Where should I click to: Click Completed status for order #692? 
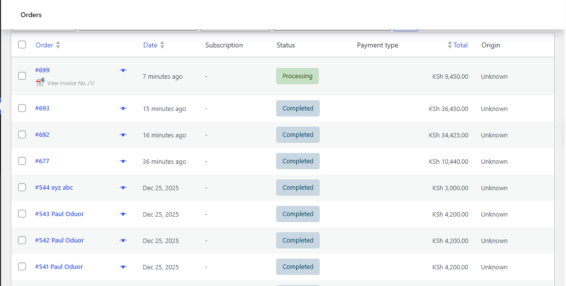298,135
